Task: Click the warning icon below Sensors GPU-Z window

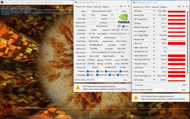Action: (x=136, y=97)
